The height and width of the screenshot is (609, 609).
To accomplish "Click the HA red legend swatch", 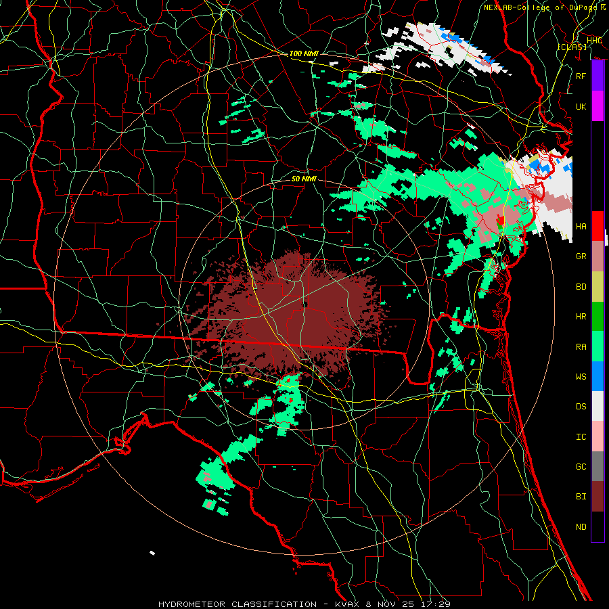I will tap(597, 226).
